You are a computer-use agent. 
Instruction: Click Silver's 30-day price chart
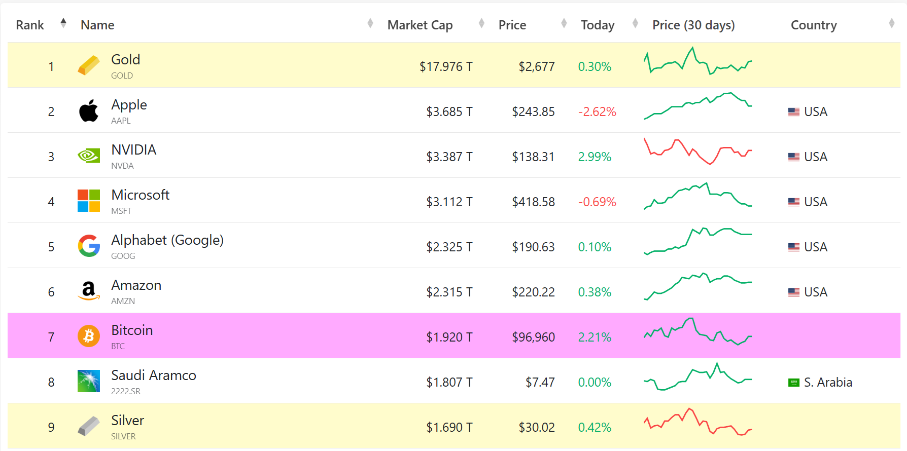pyautogui.click(x=697, y=422)
